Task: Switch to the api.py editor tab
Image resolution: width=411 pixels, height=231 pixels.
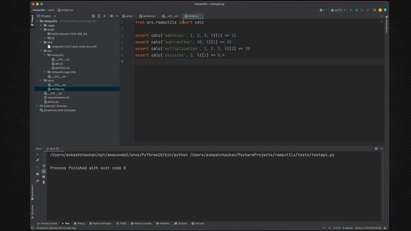Action: tap(128, 16)
